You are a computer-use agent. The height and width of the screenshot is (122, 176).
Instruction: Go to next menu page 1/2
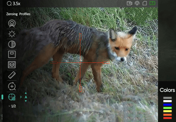[12, 106]
